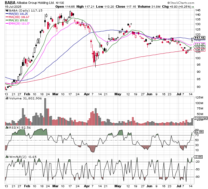Click the NYSE exchange label

pos(60,3)
